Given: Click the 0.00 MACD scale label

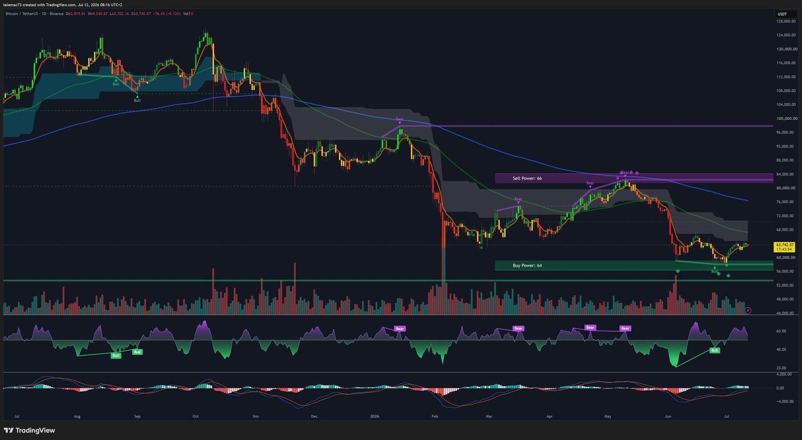Looking at the screenshot, I should [x=780, y=388].
